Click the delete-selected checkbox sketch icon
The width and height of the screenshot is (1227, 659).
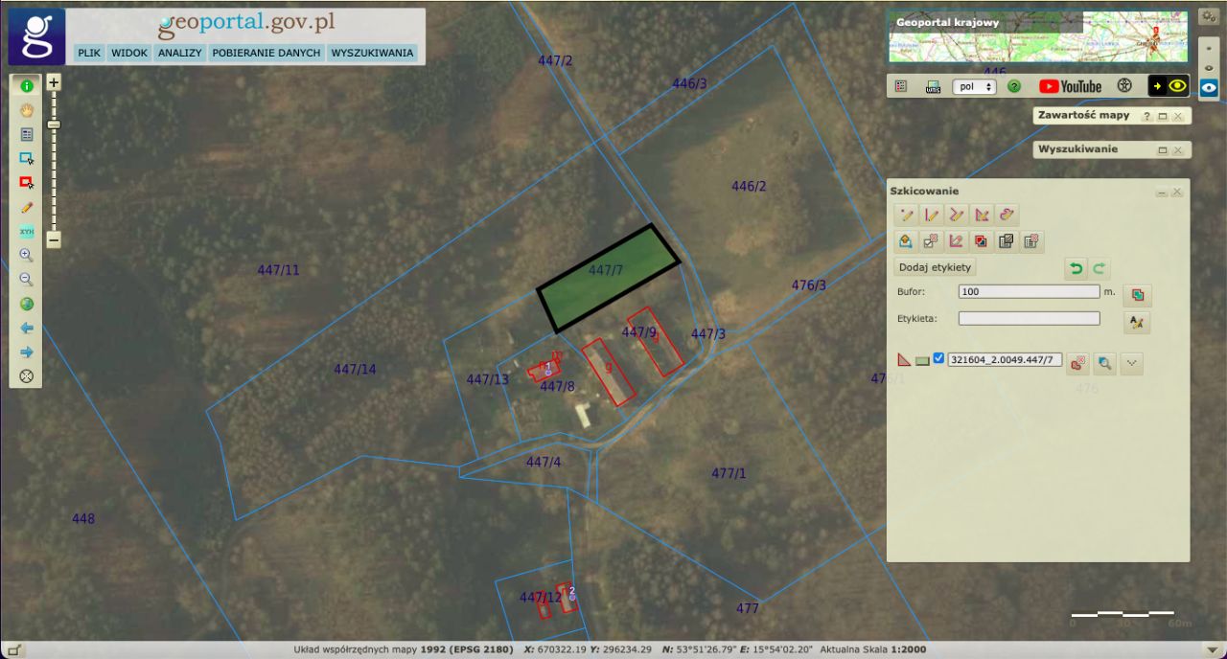pos(931,241)
